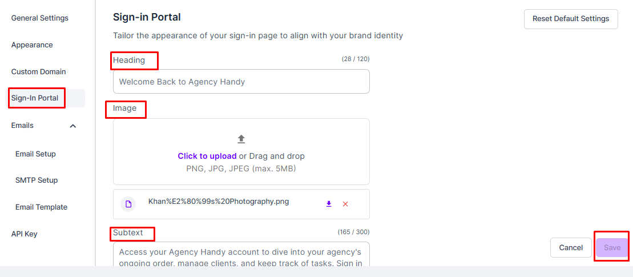Navigate to SMTP Setup
The image size is (633, 277).
[x=37, y=180]
